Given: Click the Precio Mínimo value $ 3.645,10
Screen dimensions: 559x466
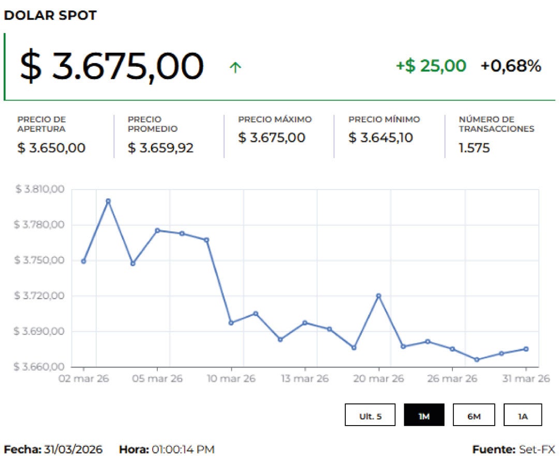Looking at the screenshot, I should pyautogui.click(x=380, y=138).
